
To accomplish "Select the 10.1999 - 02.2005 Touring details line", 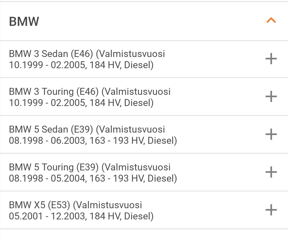I will tap(81, 103).
